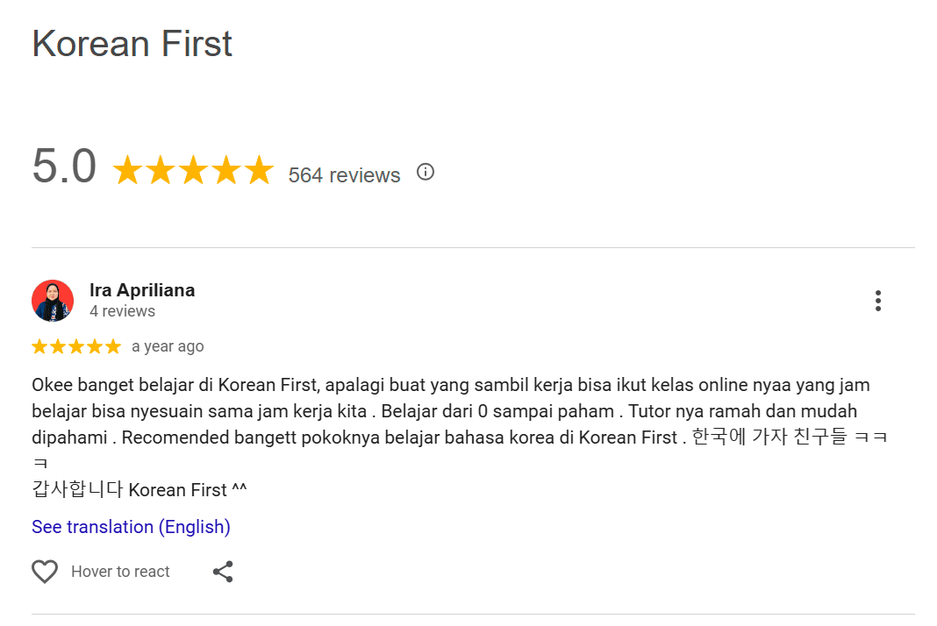Click the reviewer name Ira Apriliana
This screenshot has width=937, height=626.
pos(142,290)
